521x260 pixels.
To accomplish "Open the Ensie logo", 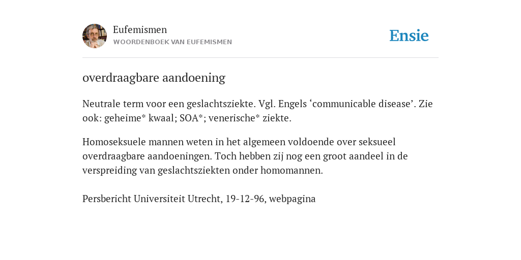I will pyautogui.click(x=409, y=36).
